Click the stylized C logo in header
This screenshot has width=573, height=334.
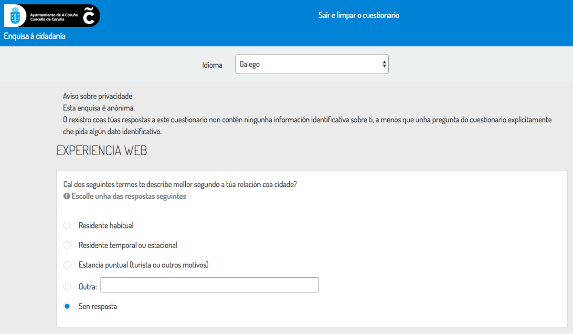pyautogui.click(x=89, y=16)
